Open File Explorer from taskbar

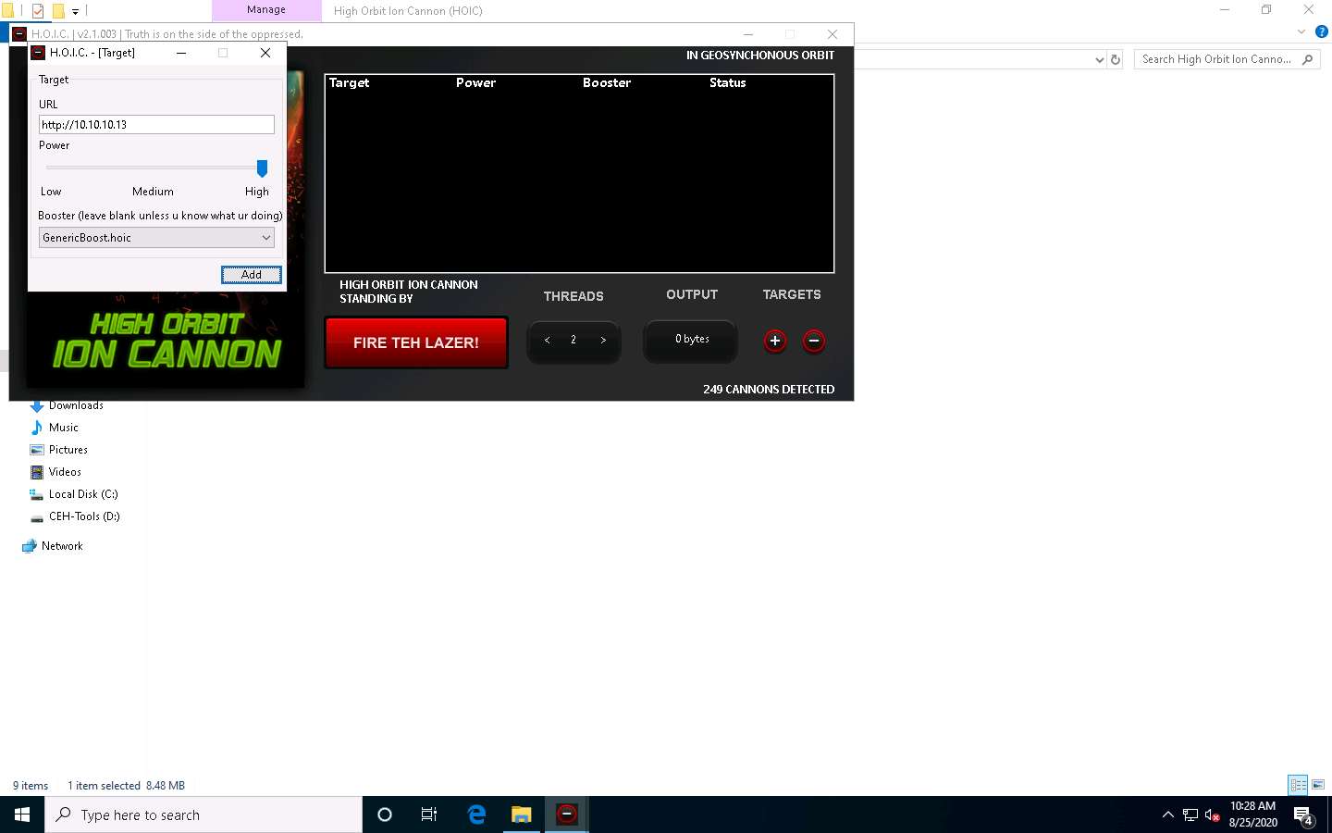(522, 814)
